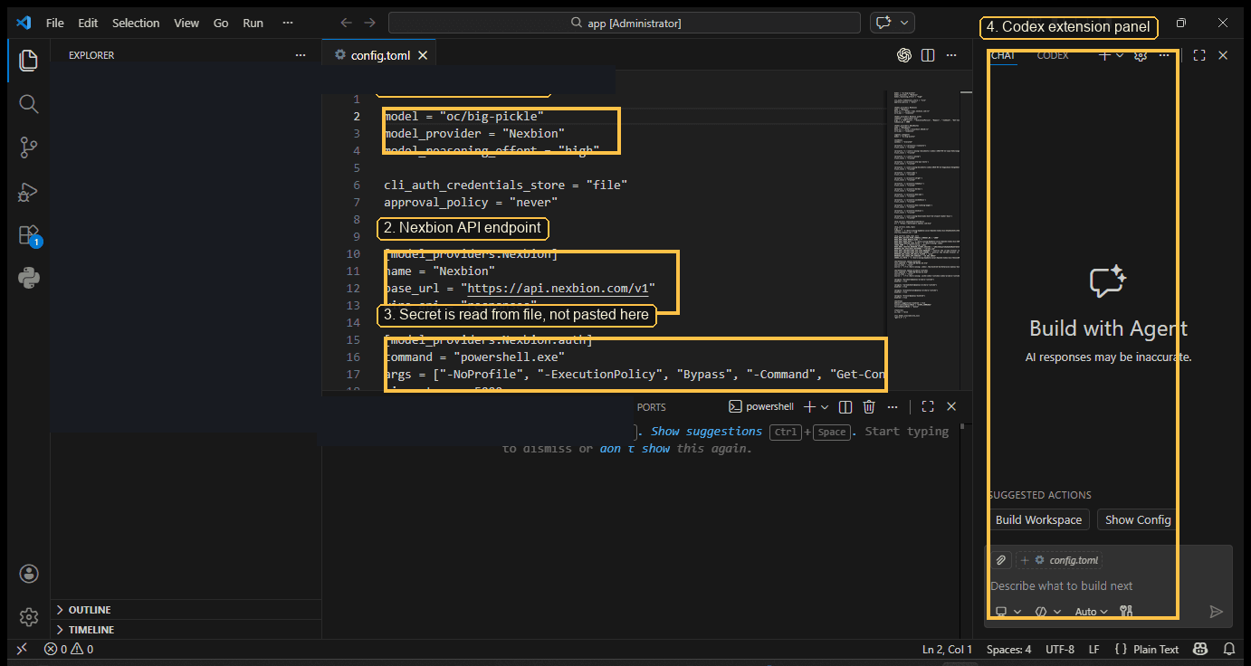Select the PORTS panel tab

[651, 407]
